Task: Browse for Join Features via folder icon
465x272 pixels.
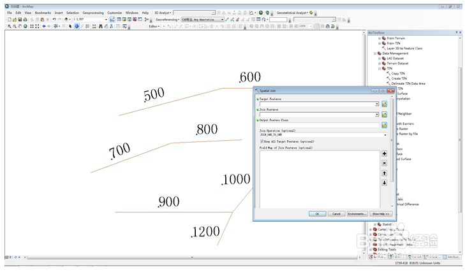Action: click(x=385, y=115)
